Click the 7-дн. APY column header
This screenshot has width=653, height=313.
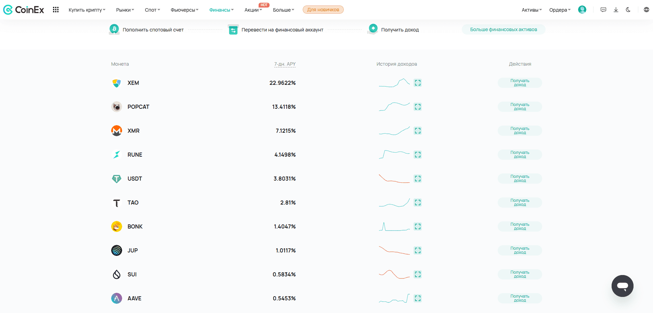285,64
